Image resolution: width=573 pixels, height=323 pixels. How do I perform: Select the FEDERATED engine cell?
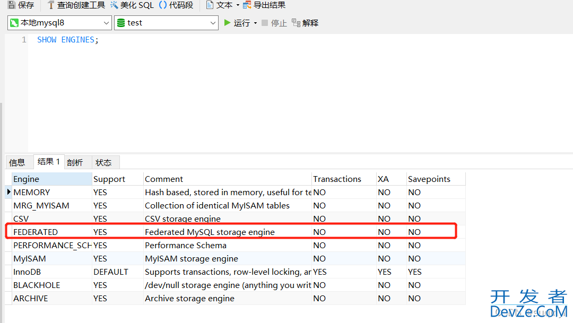coord(51,232)
